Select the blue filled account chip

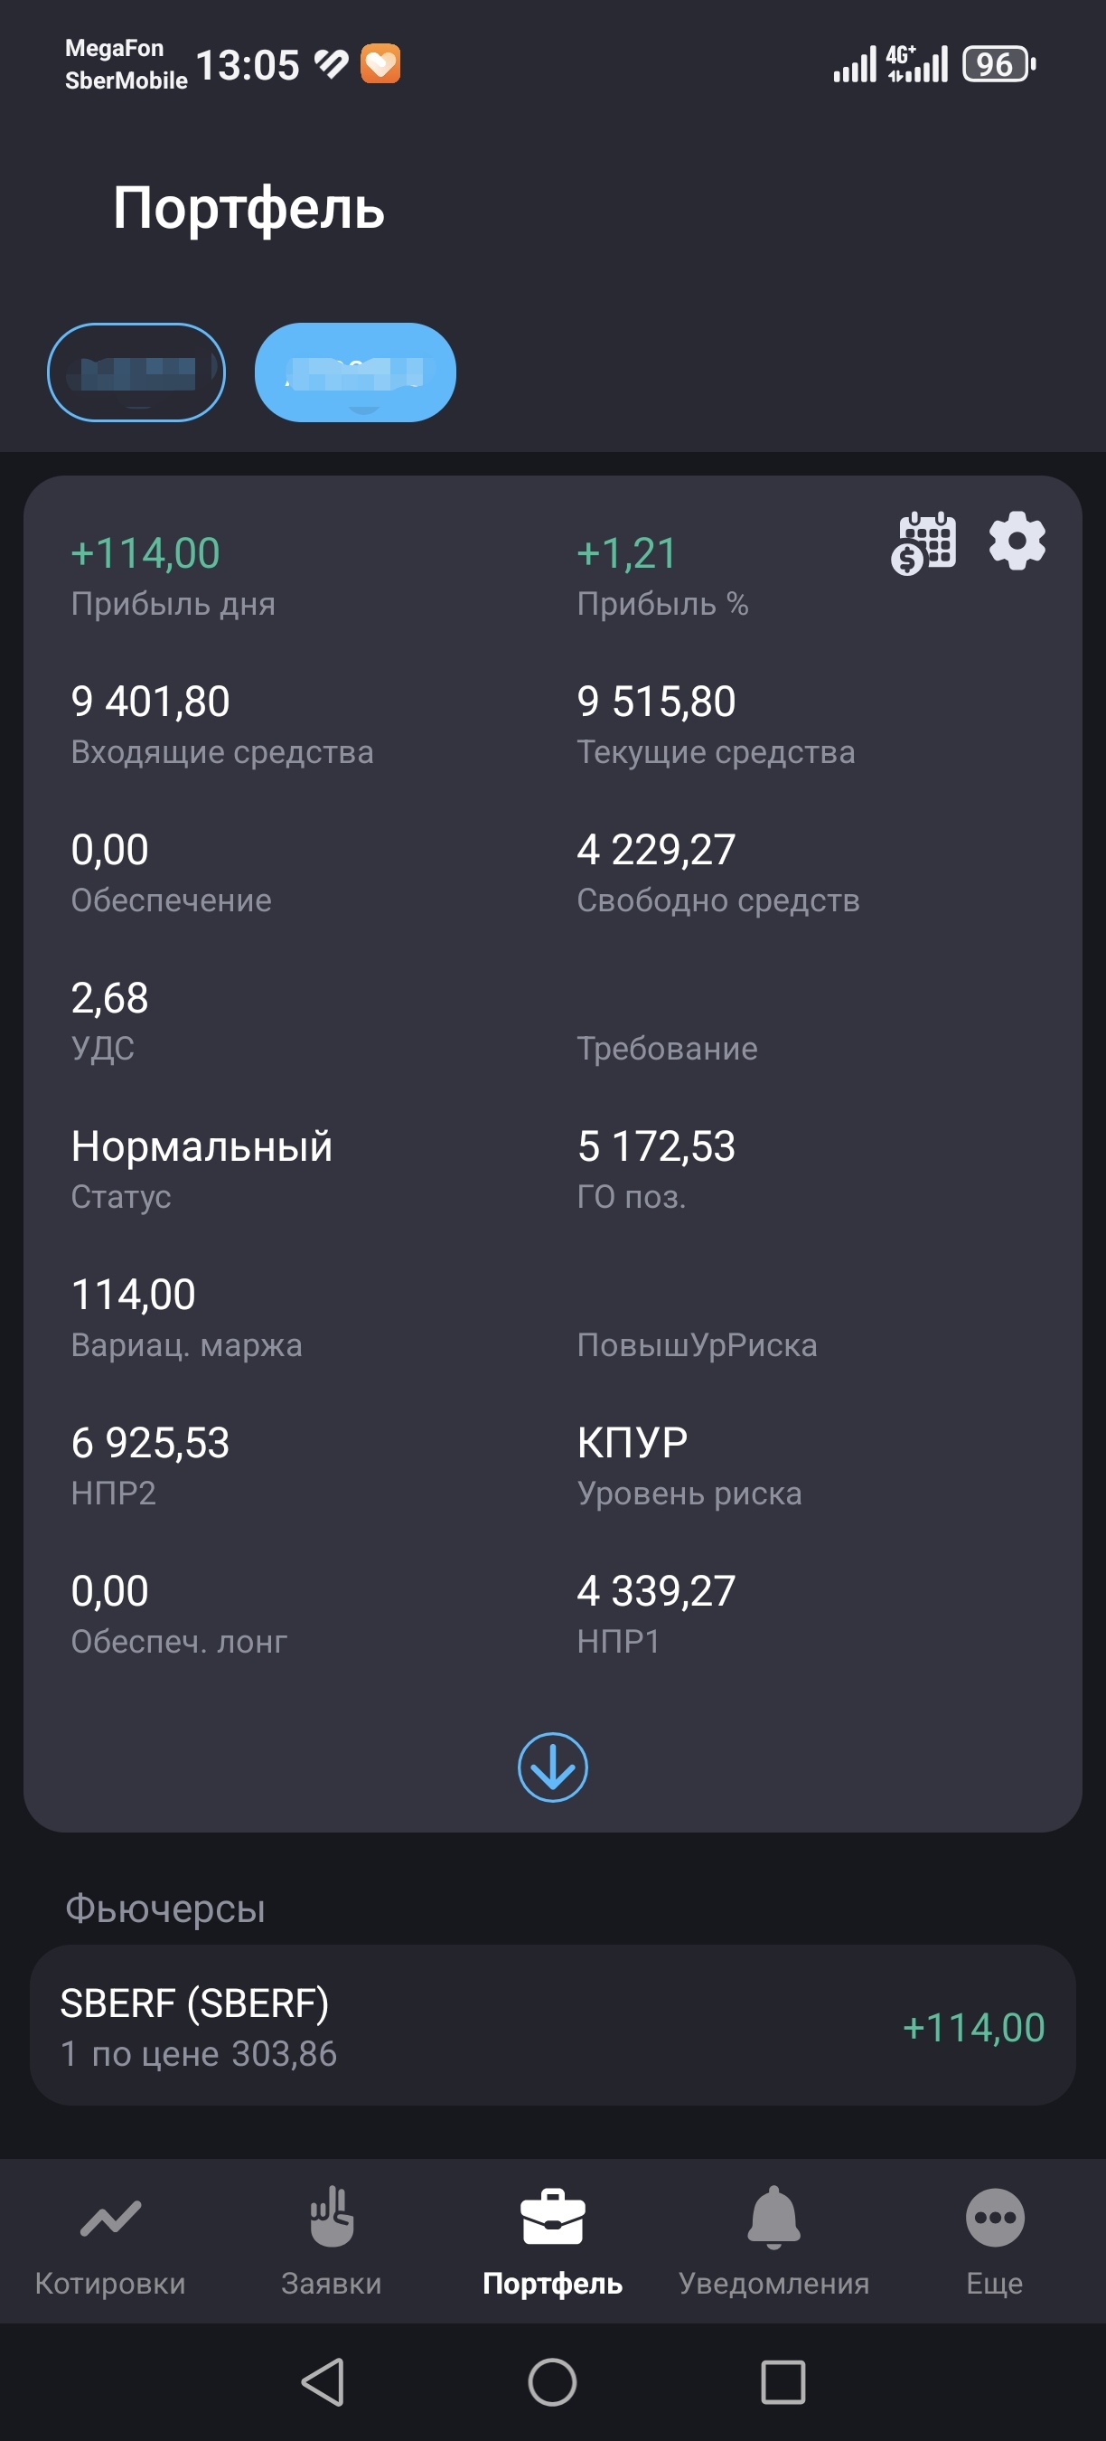pos(355,372)
